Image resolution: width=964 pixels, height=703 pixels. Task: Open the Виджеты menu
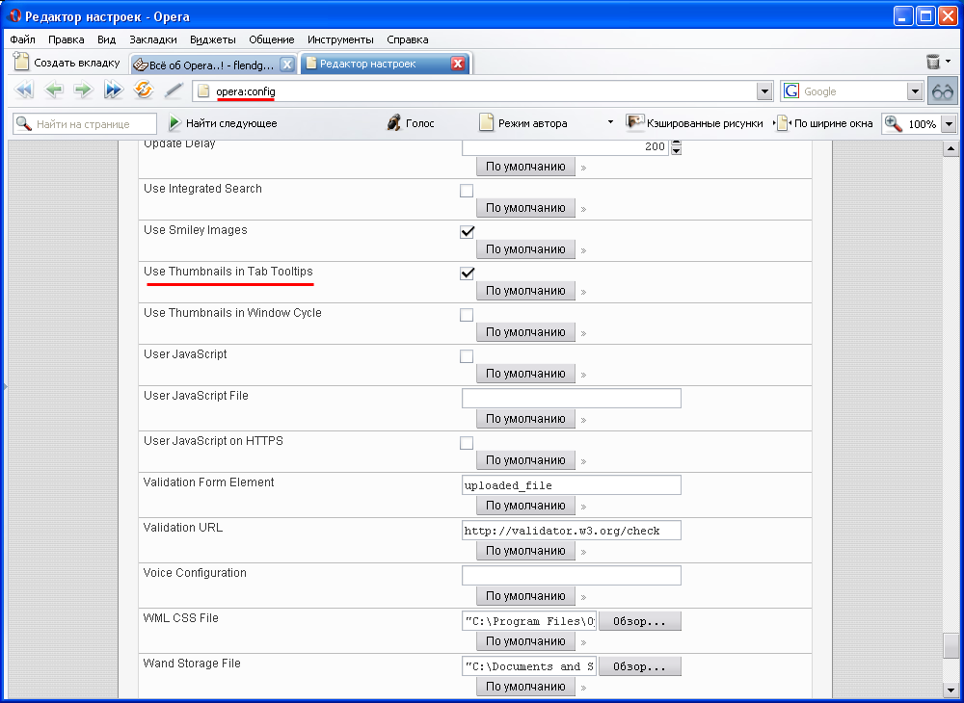213,39
